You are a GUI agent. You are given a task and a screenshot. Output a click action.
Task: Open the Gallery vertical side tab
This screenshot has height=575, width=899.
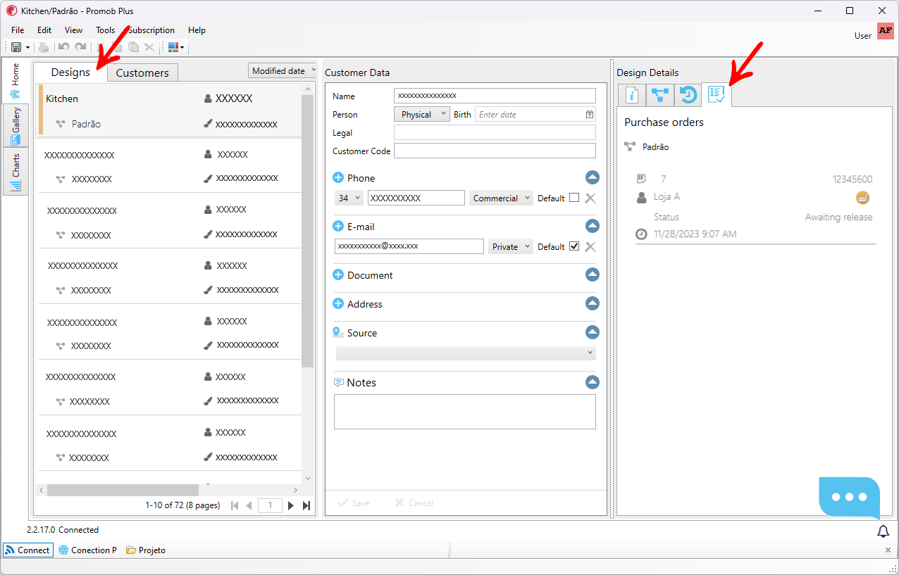pyautogui.click(x=15, y=126)
